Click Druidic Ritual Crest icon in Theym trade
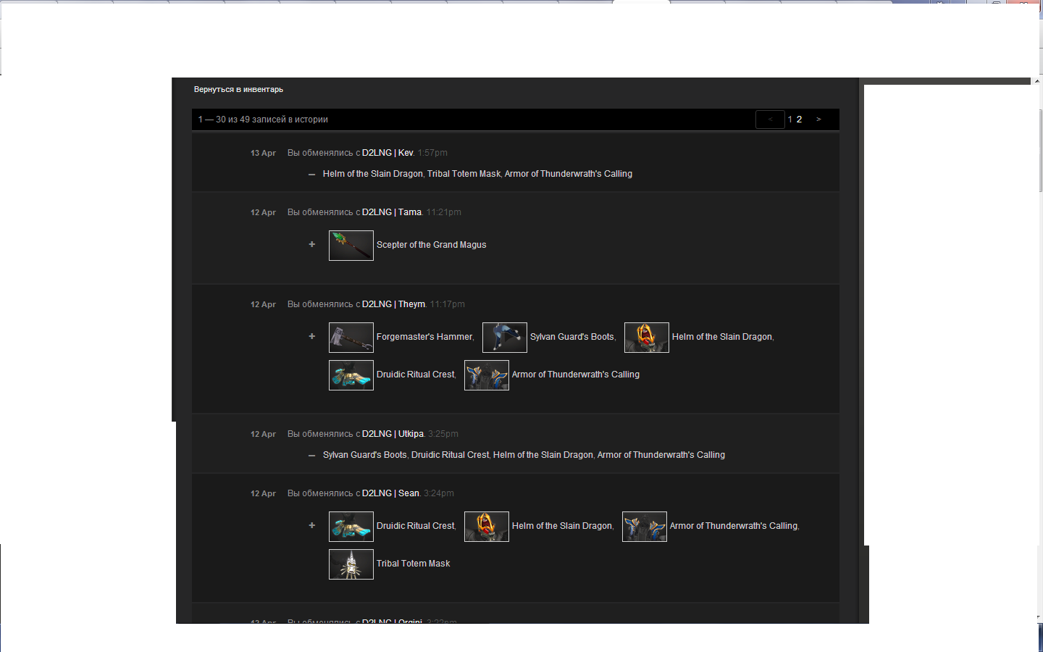Screen dimensions: 1043x652 tap(351, 375)
